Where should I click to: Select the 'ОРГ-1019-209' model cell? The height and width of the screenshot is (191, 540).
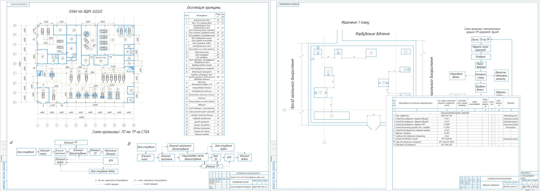[447, 145]
